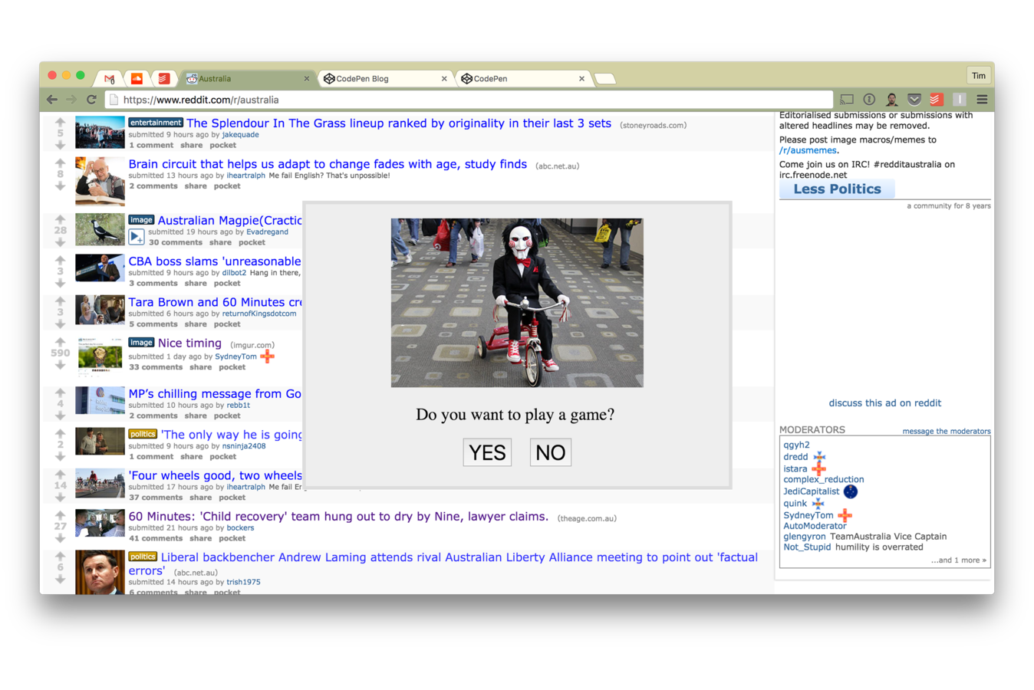Click the circled info extension icon
This screenshot has height=690, width=1034.
click(x=869, y=100)
